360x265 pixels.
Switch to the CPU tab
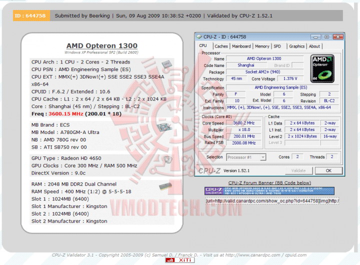pyautogui.click(x=203, y=45)
